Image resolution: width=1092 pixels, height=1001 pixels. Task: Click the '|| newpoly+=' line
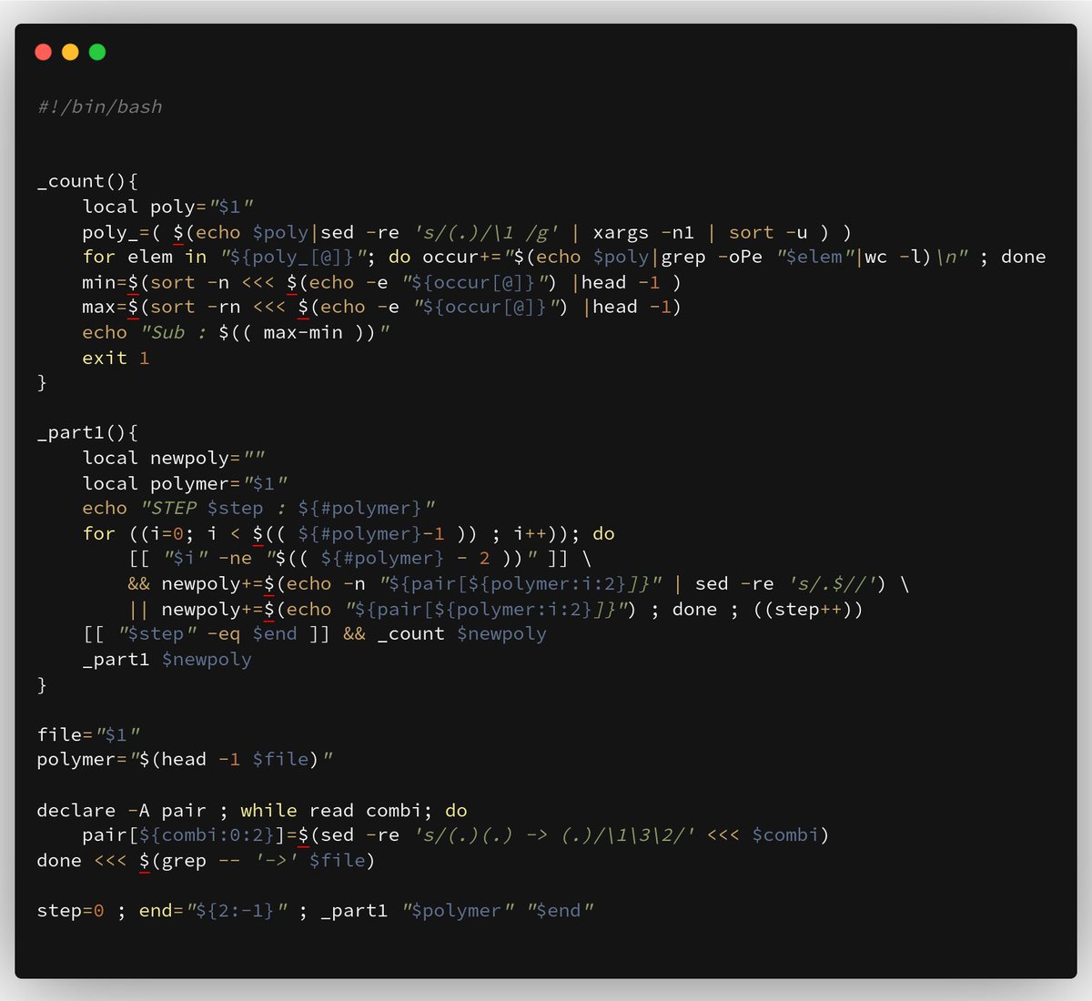coord(495,609)
